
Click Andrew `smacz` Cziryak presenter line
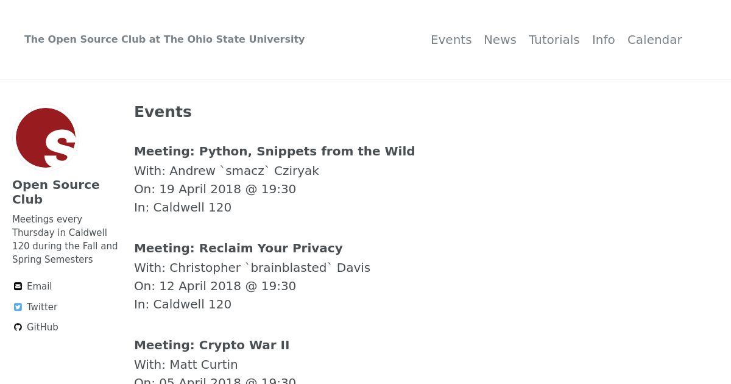click(227, 171)
